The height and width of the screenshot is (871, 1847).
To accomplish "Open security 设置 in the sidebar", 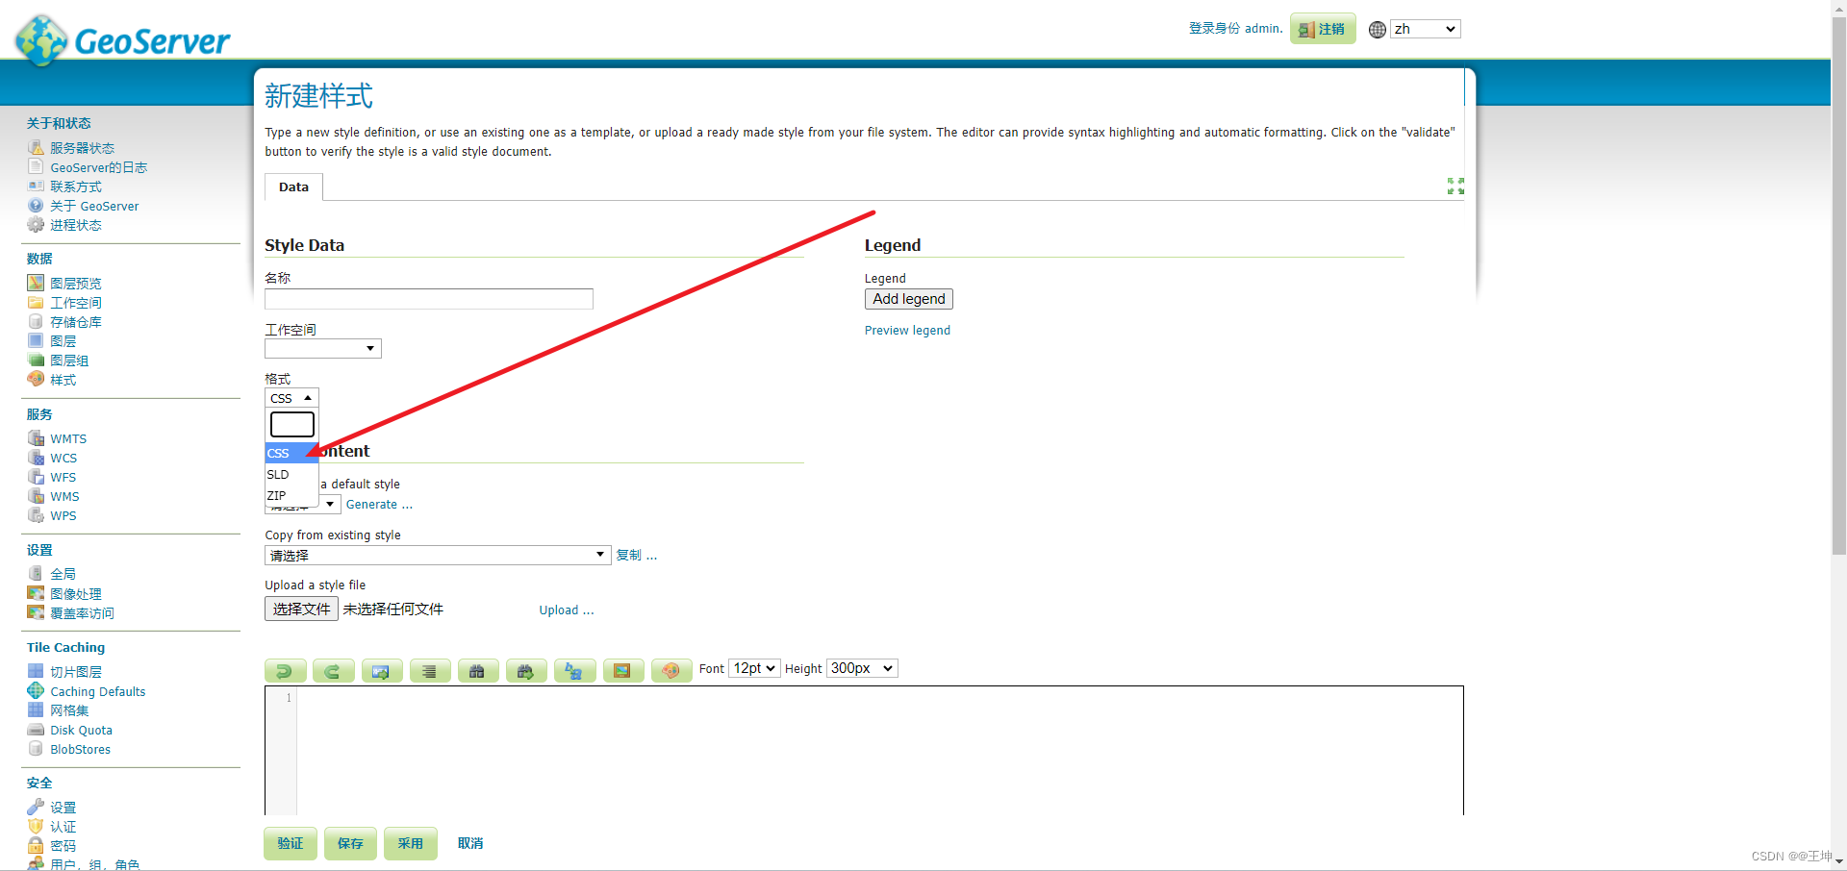I will [63, 808].
